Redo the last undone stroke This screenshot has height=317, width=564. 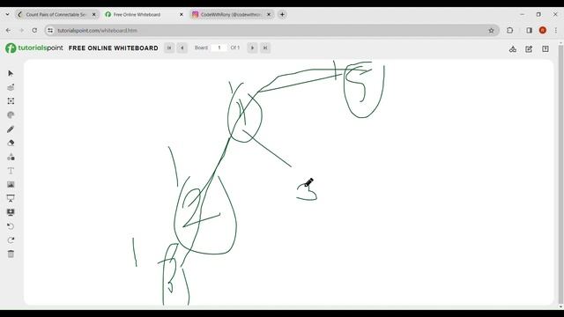[11, 240]
